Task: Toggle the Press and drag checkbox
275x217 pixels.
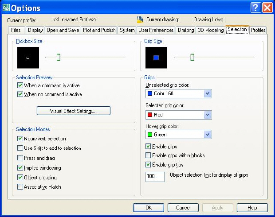Action: coord(20,158)
